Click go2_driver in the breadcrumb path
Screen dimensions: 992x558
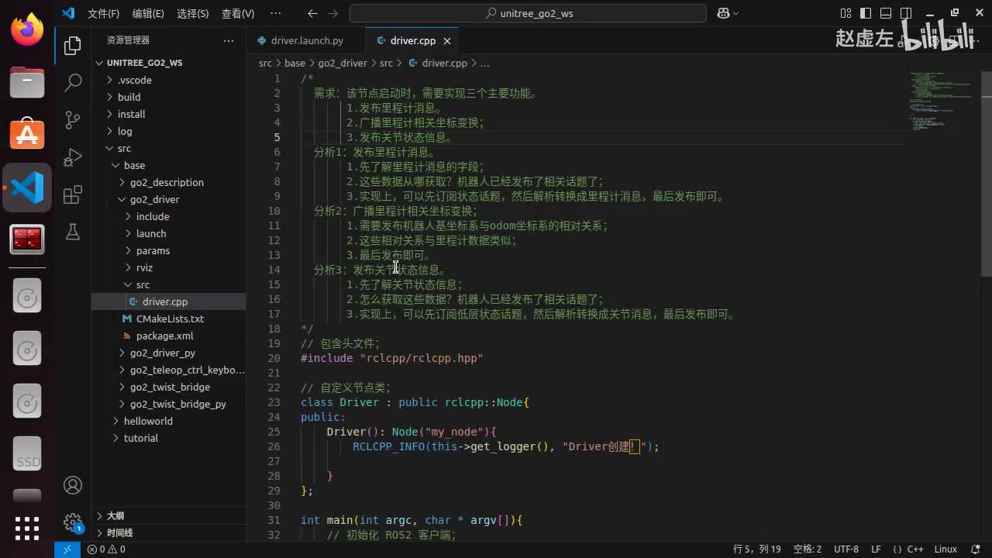[342, 63]
